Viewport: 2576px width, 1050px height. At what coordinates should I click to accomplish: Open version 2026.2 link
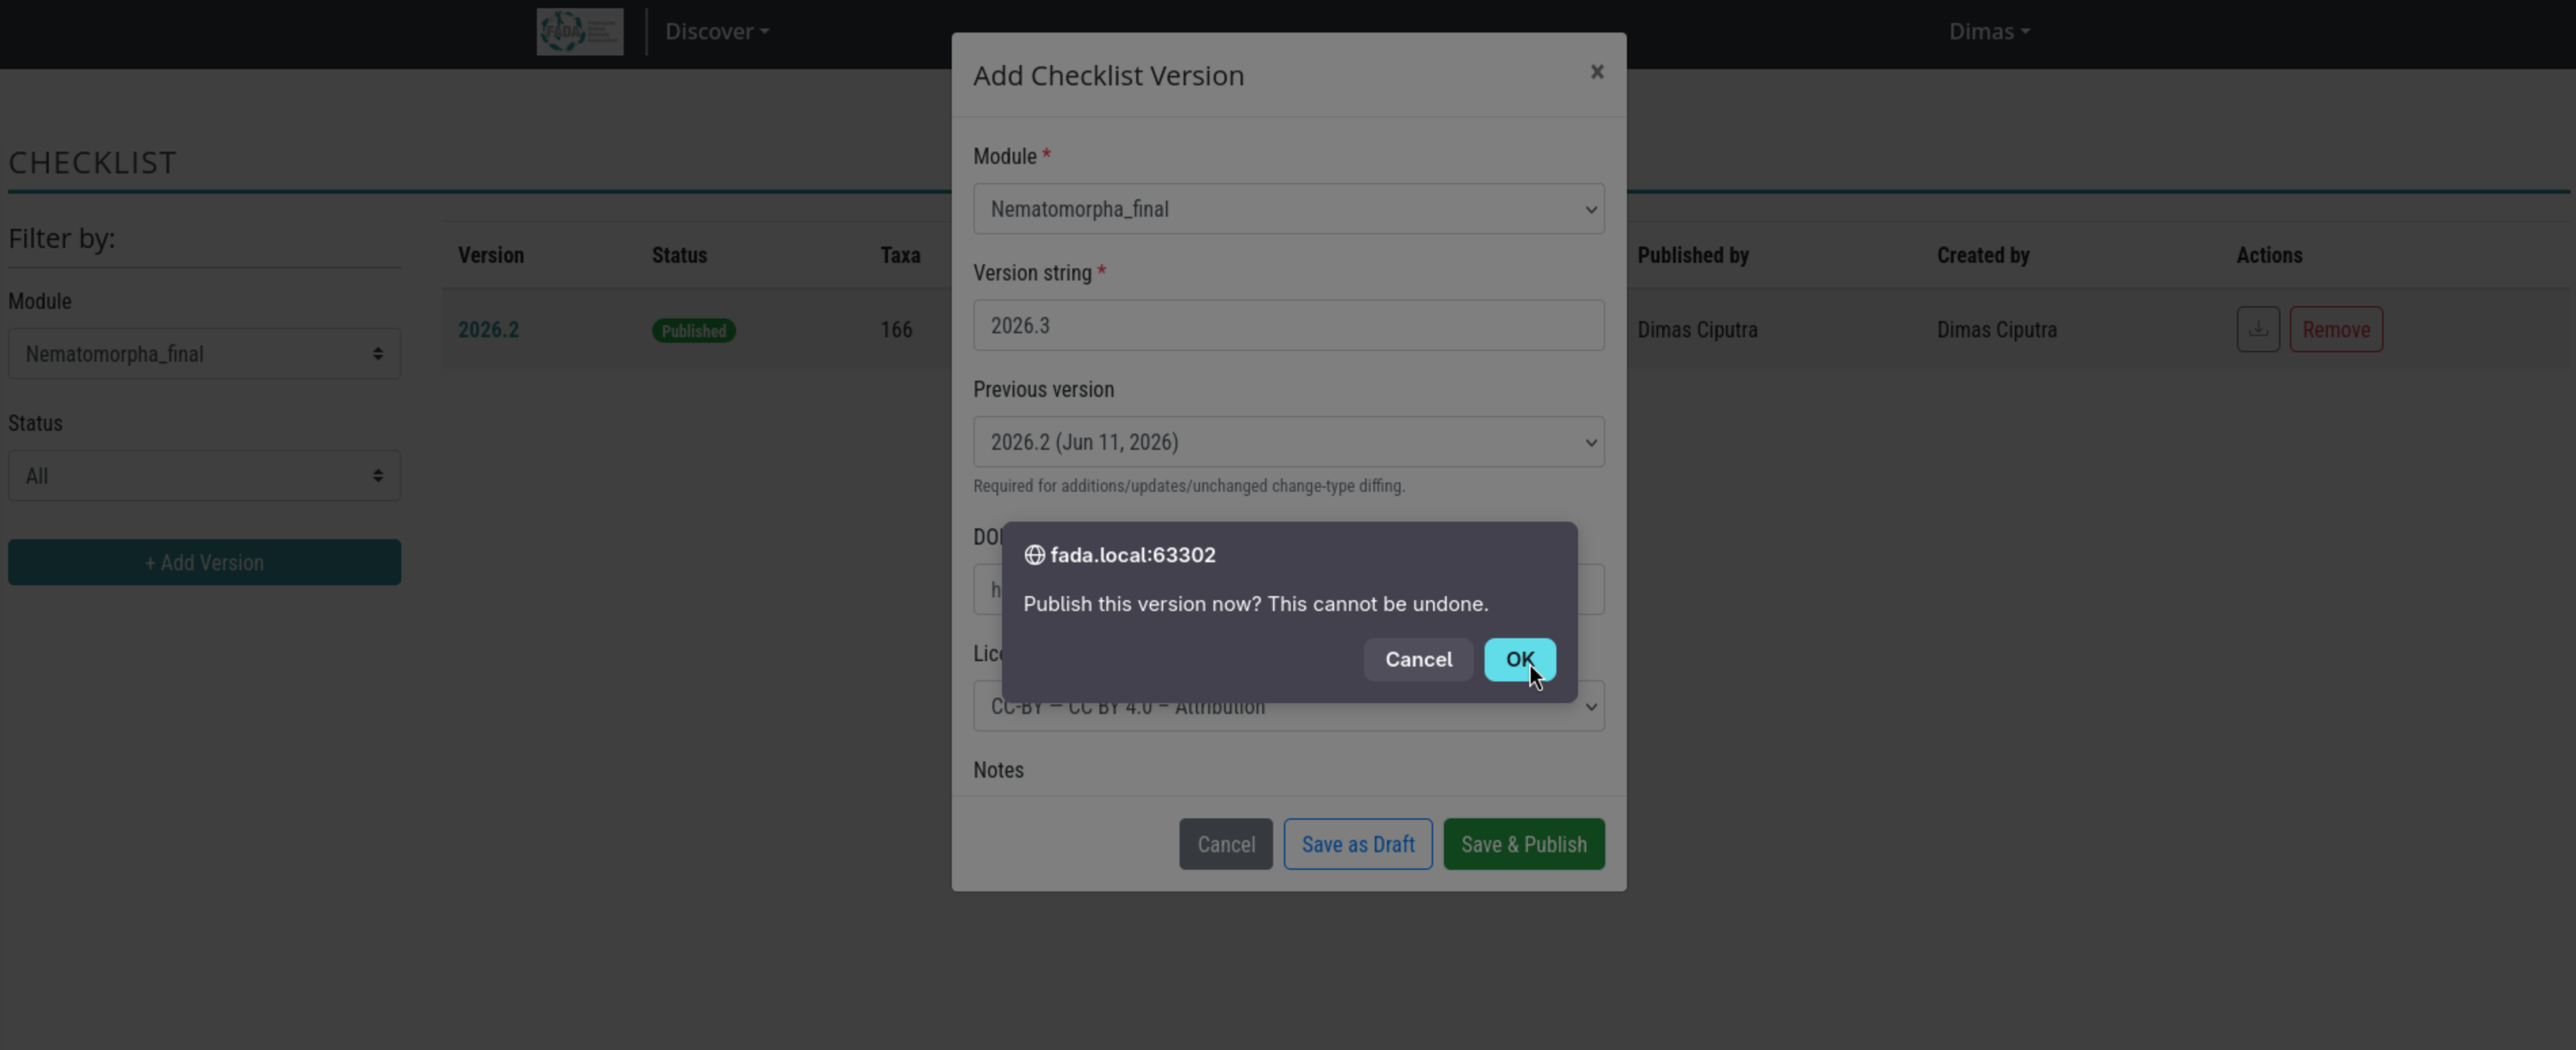(488, 330)
